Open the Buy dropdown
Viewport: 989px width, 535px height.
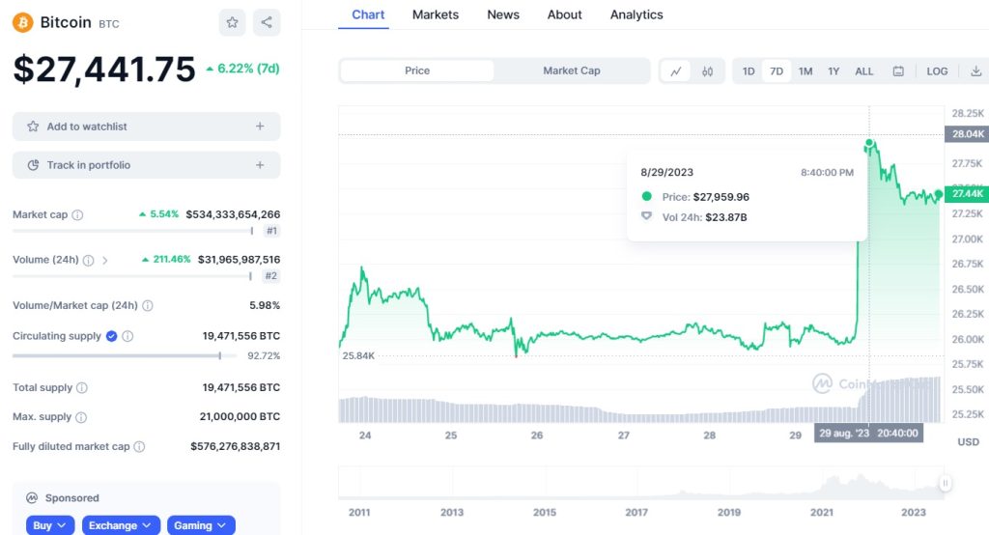[x=50, y=525]
